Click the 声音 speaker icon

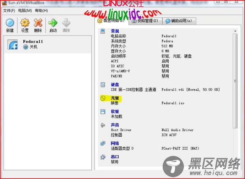103,125
